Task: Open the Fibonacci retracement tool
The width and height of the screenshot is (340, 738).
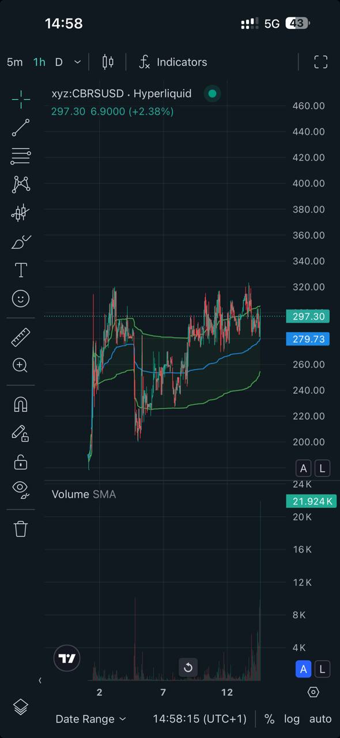Action: point(21,156)
